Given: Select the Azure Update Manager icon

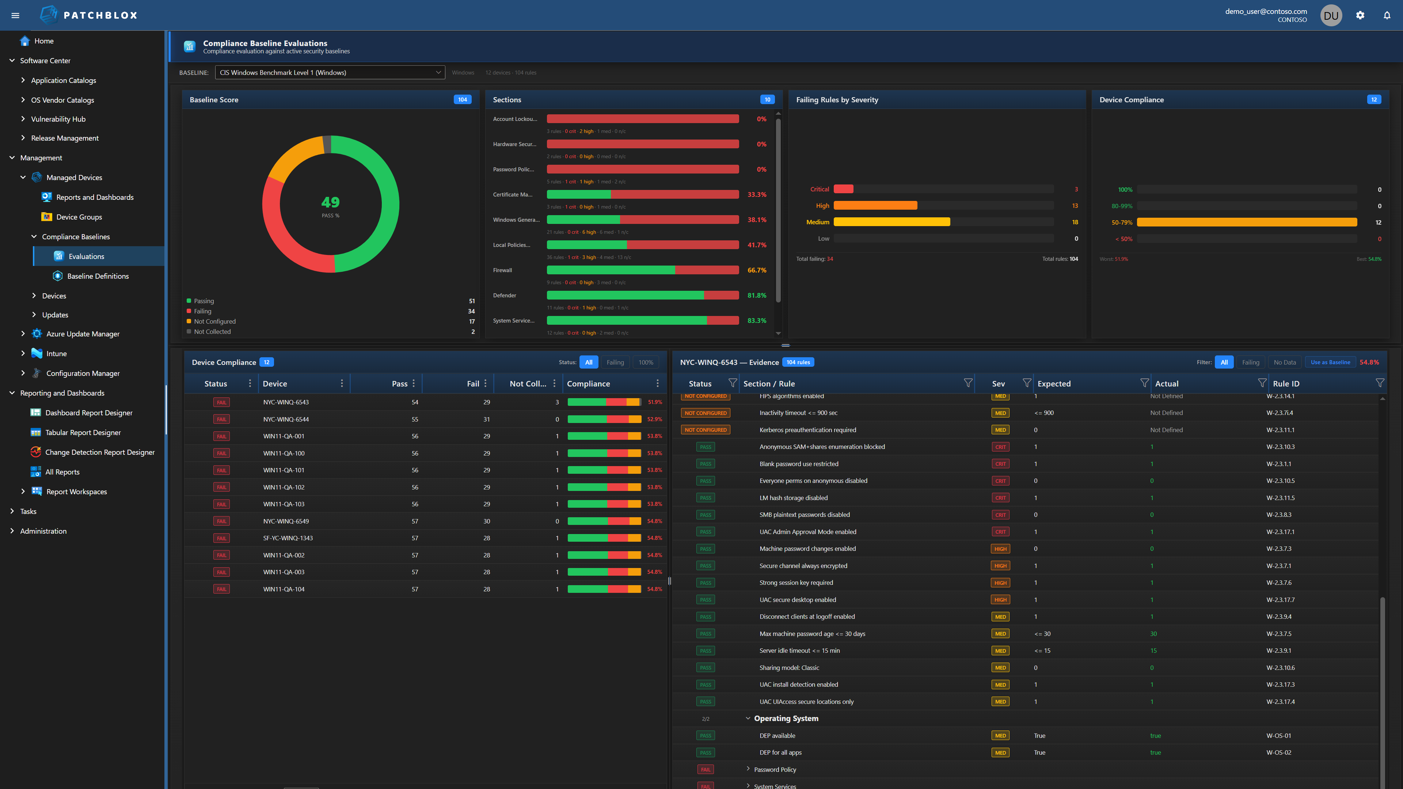Looking at the screenshot, I should [x=36, y=333].
